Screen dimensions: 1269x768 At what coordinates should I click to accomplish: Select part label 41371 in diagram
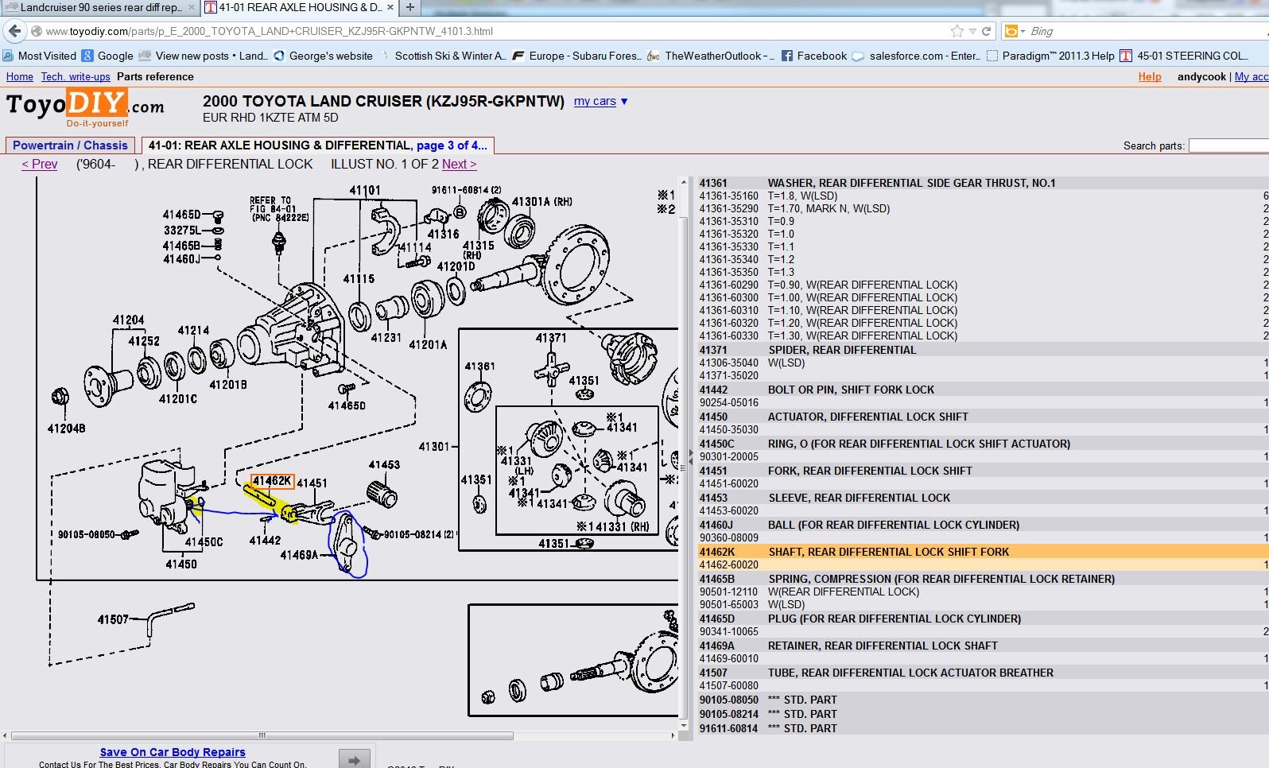(x=551, y=338)
